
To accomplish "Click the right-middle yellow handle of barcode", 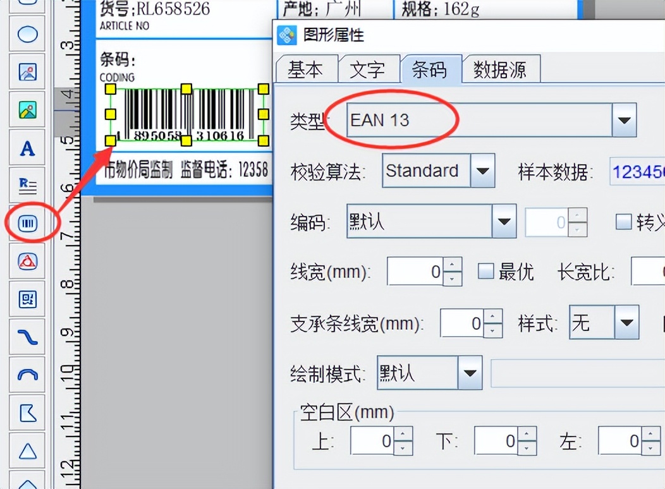I will pyautogui.click(x=264, y=114).
